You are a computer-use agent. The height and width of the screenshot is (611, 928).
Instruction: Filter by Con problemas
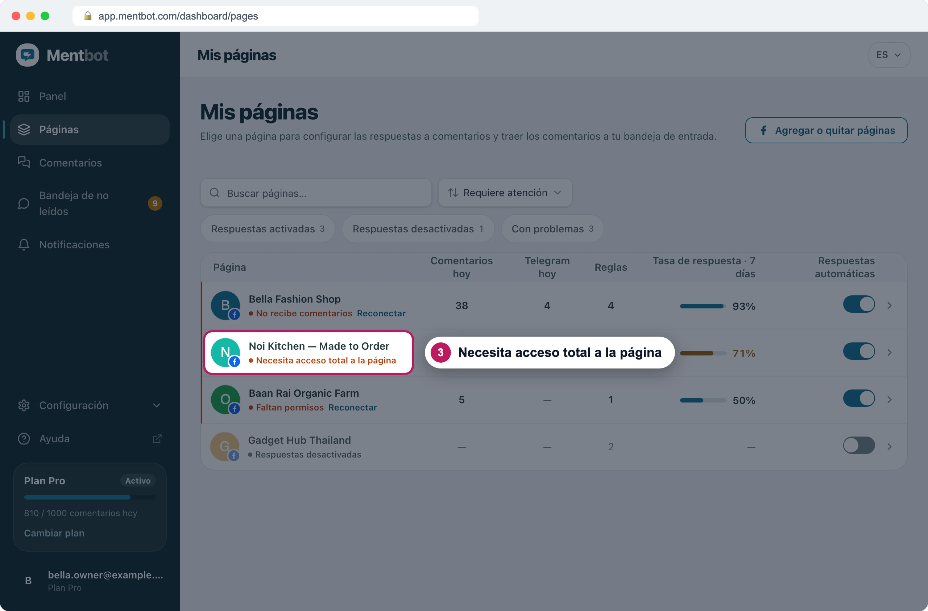click(552, 229)
